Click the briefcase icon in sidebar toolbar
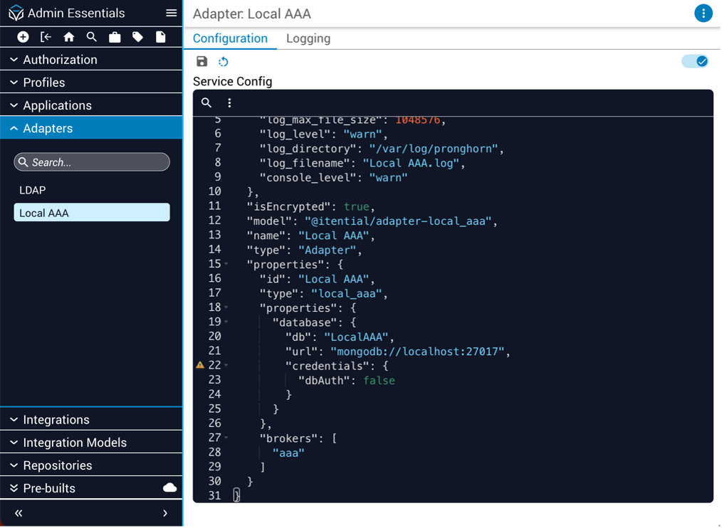This screenshot has height=528, width=722. tap(115, 37)
